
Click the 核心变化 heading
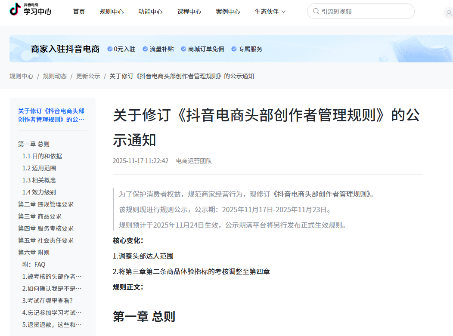tap(128, 240)
